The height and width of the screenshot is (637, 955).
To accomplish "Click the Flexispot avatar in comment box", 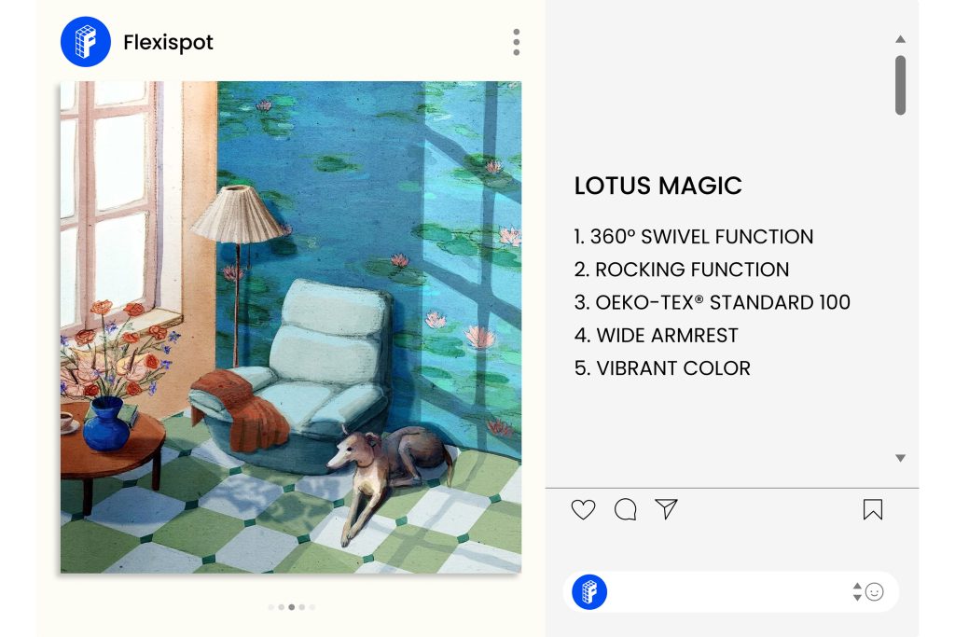I will 589,592.
